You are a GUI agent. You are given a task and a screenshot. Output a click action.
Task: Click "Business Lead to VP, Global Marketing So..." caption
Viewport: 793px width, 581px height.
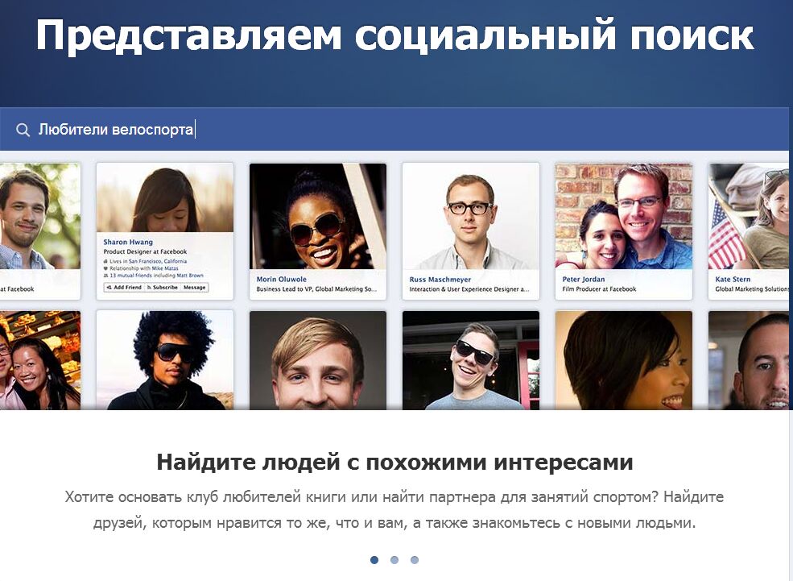coord(316,289)
